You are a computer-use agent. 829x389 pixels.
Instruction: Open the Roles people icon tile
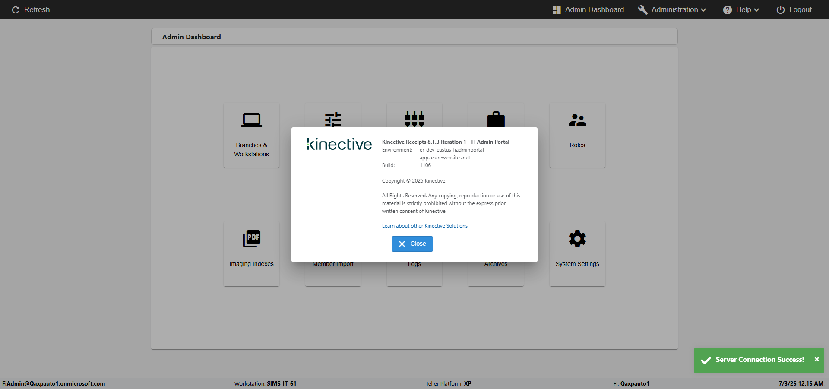[x=577, y=120]
